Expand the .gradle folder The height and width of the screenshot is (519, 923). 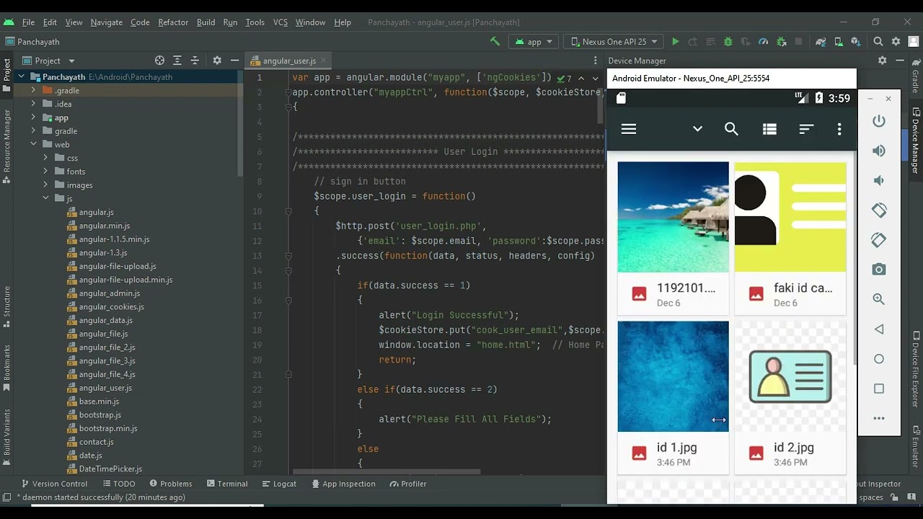pyautogui.click(x=33, y=91)
